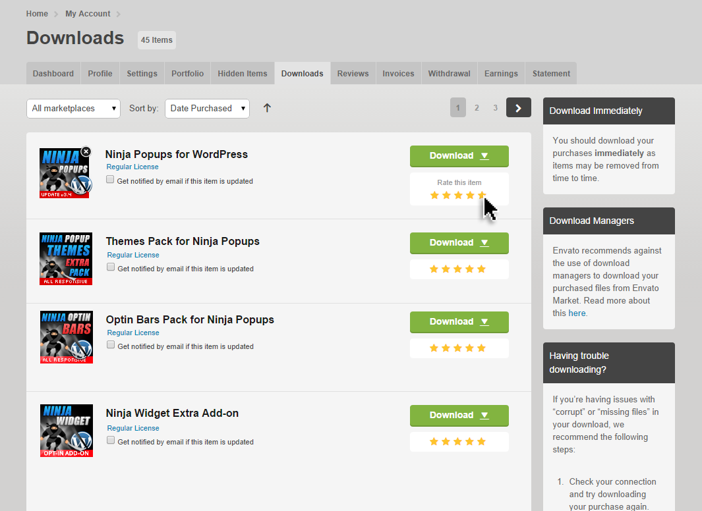
Task: Go to next page arrow button
Action: pyautogui.click(x=518, y=108)
